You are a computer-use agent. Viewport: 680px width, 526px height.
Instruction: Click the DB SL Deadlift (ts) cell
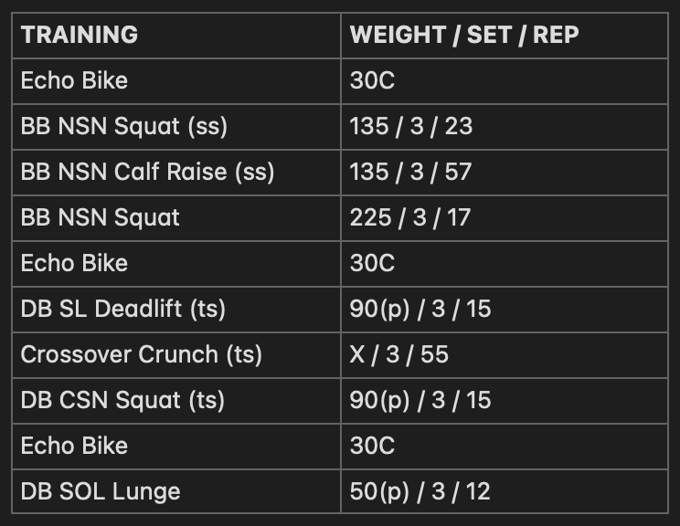click(176, 310)
